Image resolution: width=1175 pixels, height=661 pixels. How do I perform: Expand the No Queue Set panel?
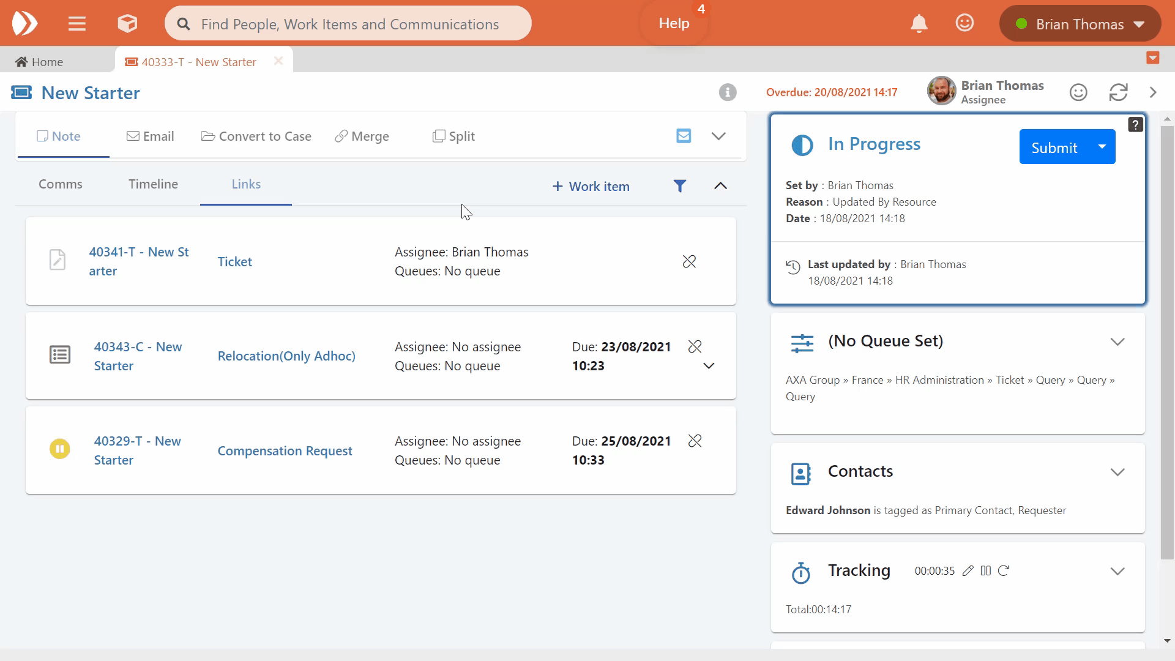point(1117,342)
